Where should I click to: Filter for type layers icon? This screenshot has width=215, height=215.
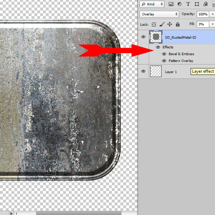tap(188, 4)
